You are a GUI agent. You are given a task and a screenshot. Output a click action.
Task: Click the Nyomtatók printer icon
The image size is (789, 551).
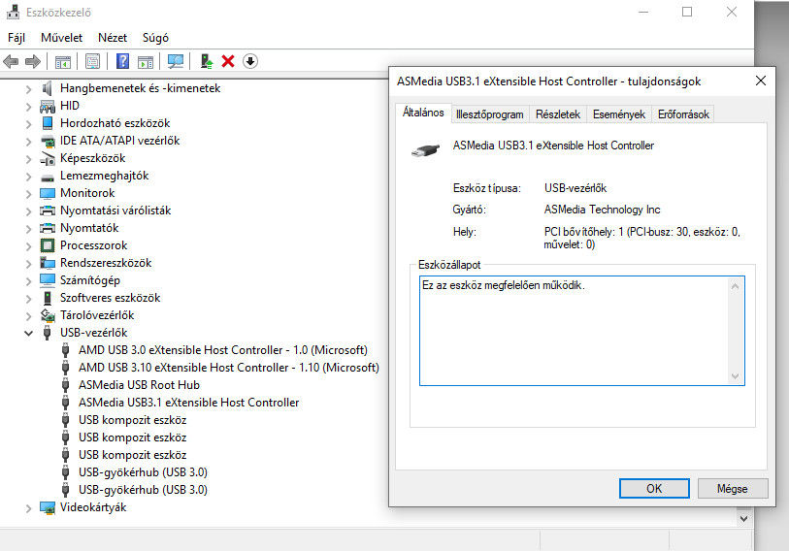pos(48,228)
